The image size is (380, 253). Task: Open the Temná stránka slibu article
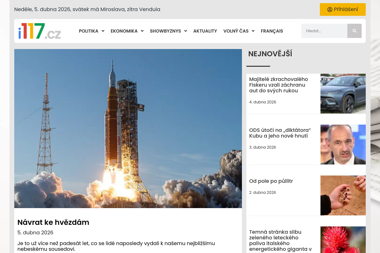click(x=280, y=240)
